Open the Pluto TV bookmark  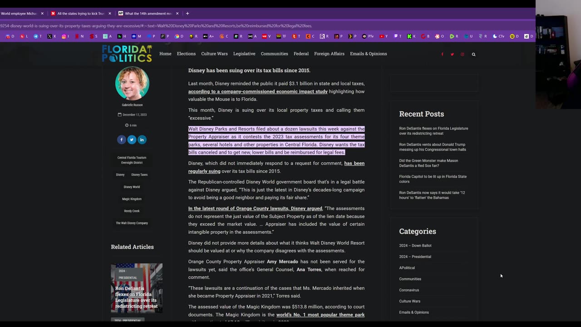pyautogui.click(x=367, y=36)
